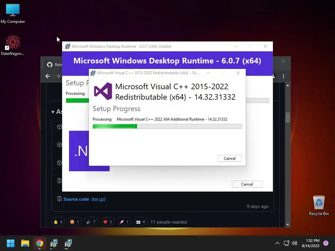335x251 pixels.
Task: Click the 9 days ago timestamp
Action: point(257,207)
